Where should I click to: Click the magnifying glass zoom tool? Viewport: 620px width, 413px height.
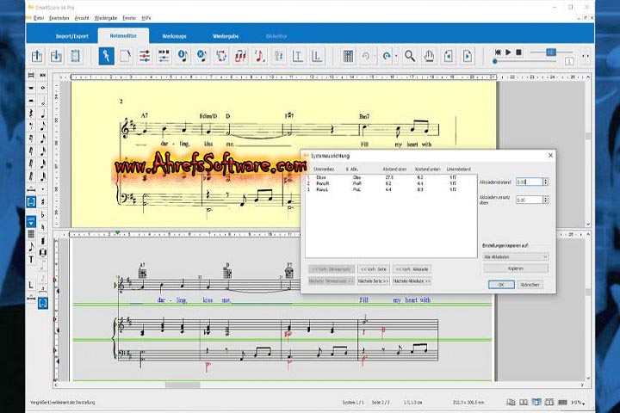click(x=410, y=56)
